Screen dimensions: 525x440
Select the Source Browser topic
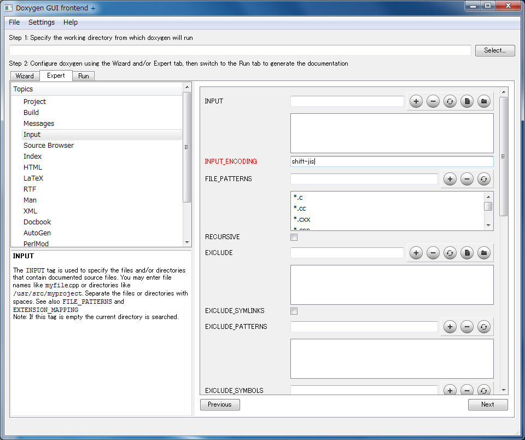48,145
